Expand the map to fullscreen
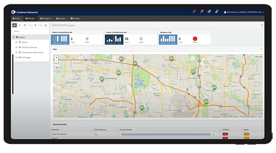The height and width of the screenshot is (153, 276). click(x=261, y=49)
